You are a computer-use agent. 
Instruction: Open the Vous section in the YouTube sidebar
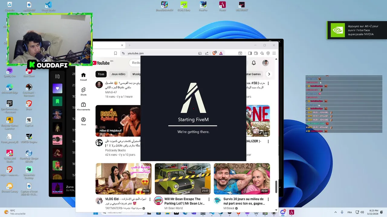(83, 121)
